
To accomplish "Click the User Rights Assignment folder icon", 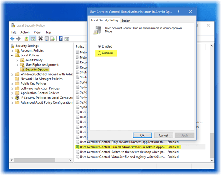I will point(22,65).
